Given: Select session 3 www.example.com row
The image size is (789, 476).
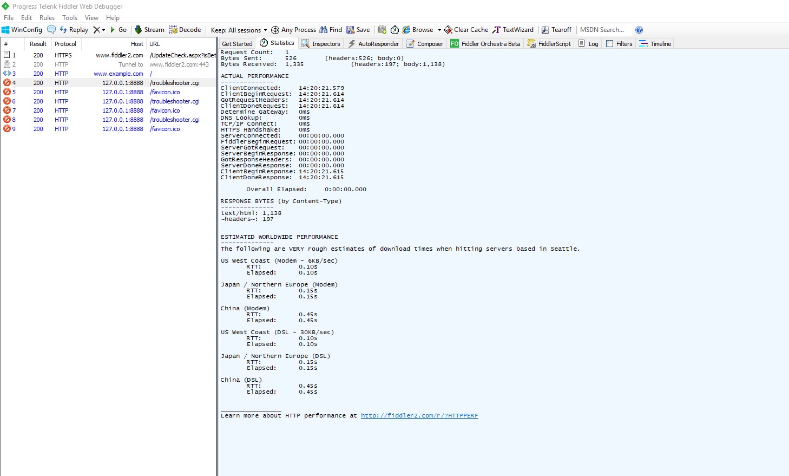Looking at the screenshot, I should pos(108,74).
